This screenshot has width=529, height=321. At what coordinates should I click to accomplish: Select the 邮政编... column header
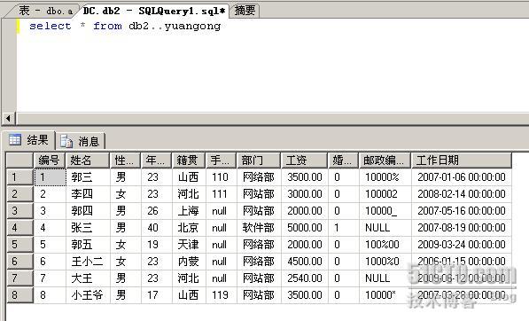(x=385, y=160)
